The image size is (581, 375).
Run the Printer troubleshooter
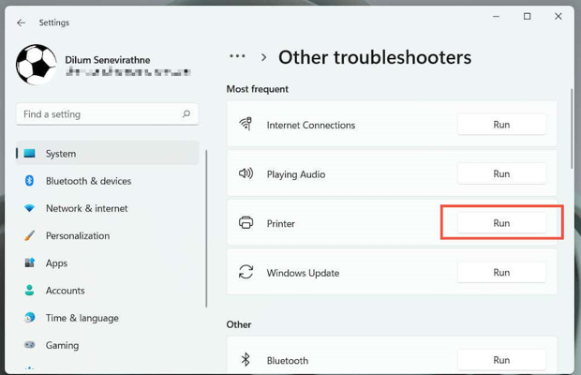click(x=501, y=223)
